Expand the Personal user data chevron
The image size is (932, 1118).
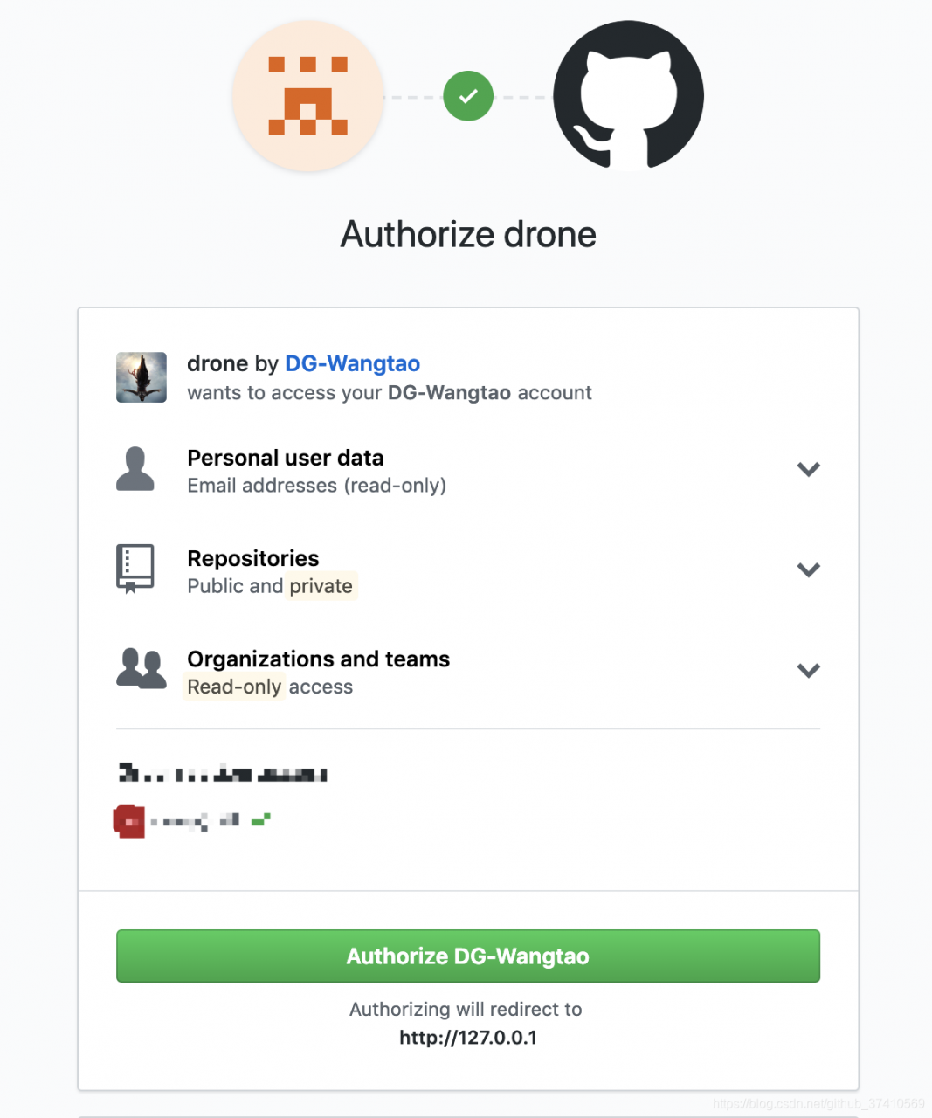point(809,469)
